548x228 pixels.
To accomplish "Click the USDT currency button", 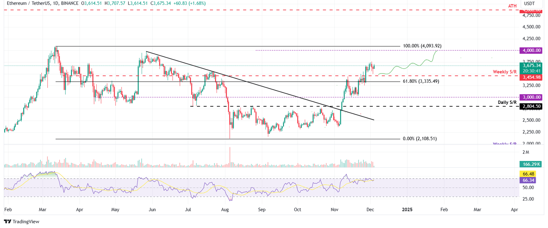I will point(529,3).
